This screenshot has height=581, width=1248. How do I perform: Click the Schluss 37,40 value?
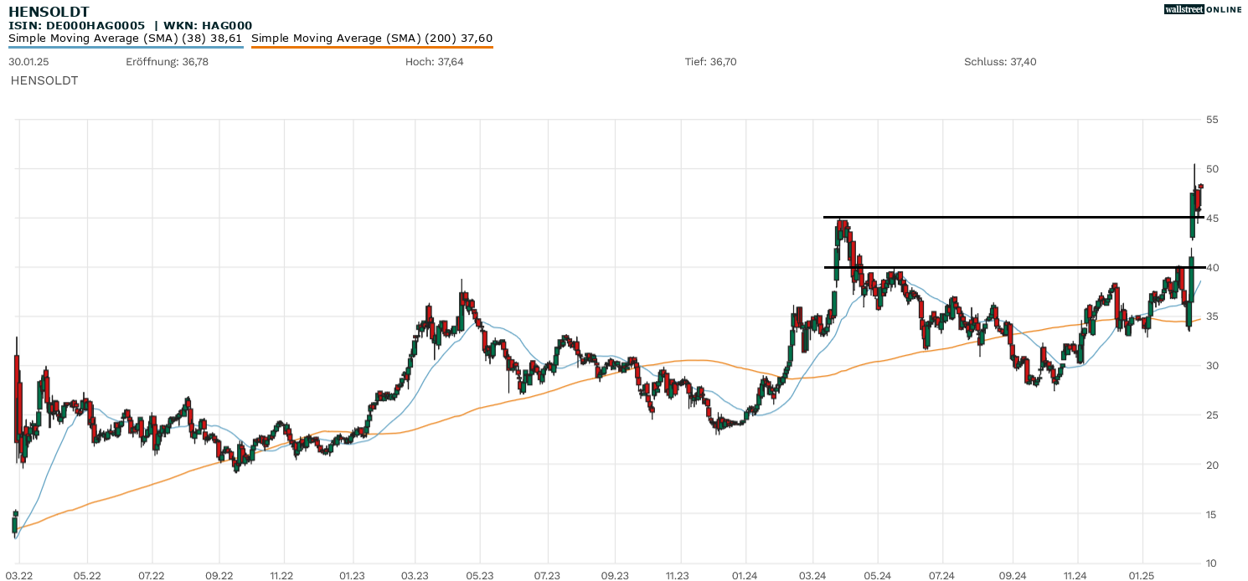tap(1000, 62)
